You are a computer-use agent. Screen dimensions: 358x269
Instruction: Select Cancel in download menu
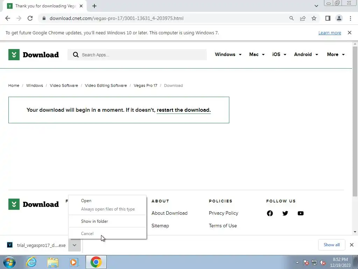coord(107,234)
